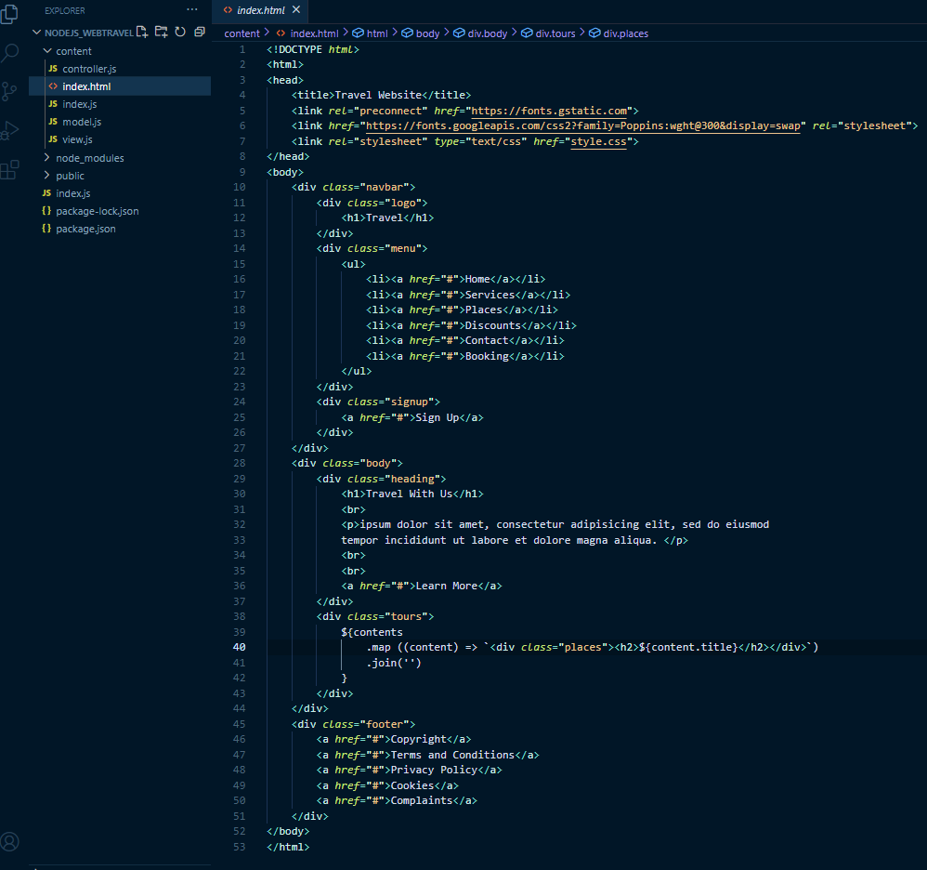Click the 'Discounts' list item text
This screenshot has height=870, width=927.
pos(493,325)
